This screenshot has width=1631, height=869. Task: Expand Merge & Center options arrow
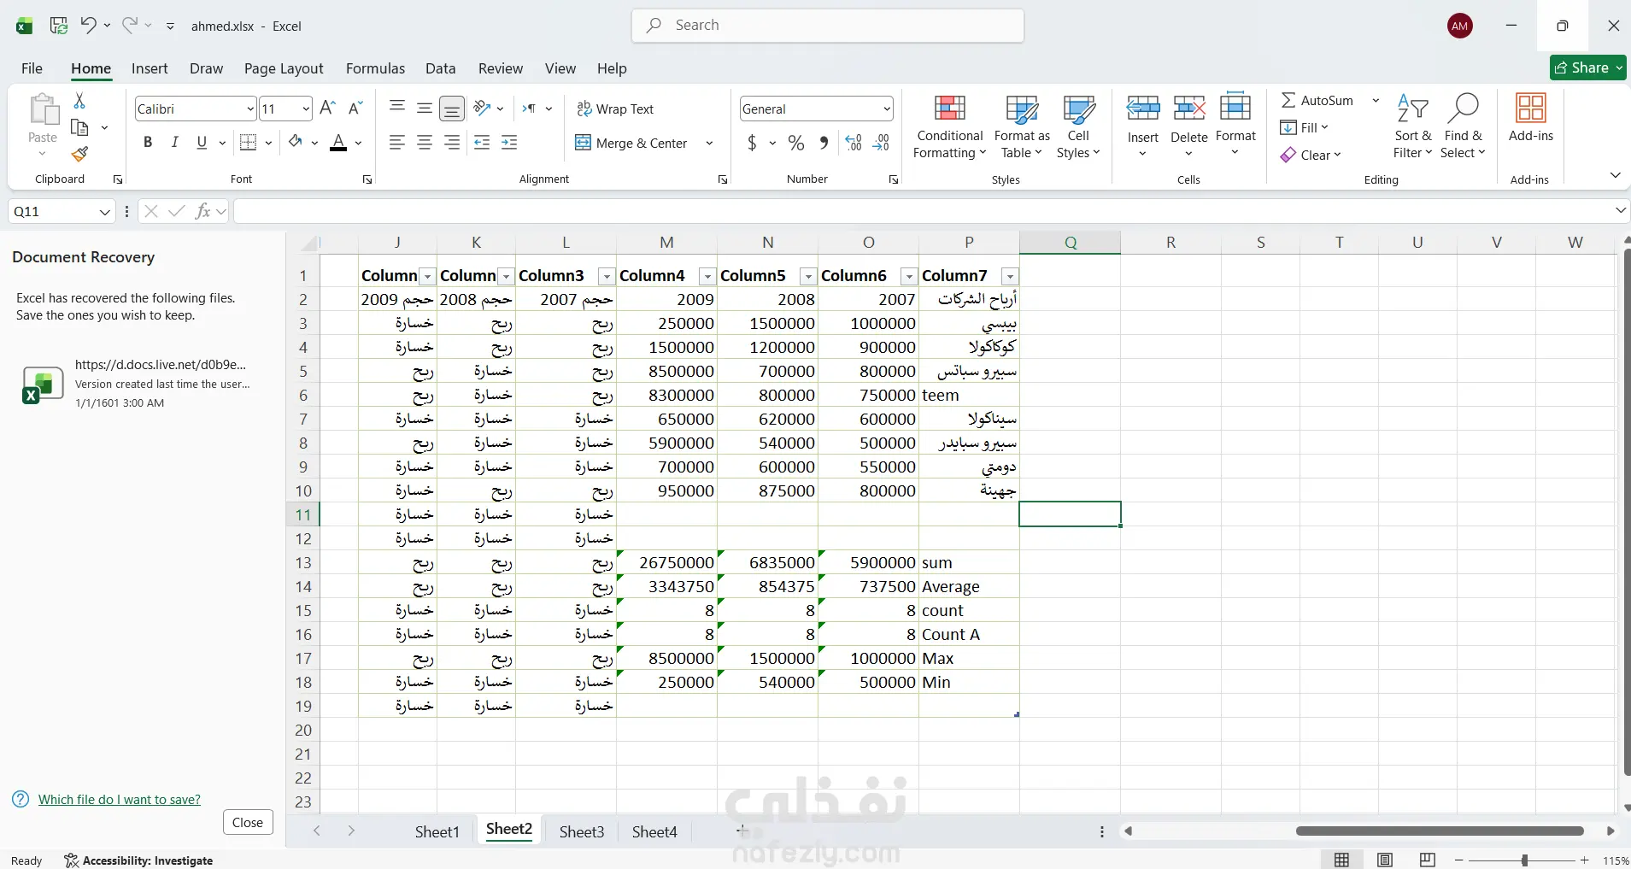[709, 143]
